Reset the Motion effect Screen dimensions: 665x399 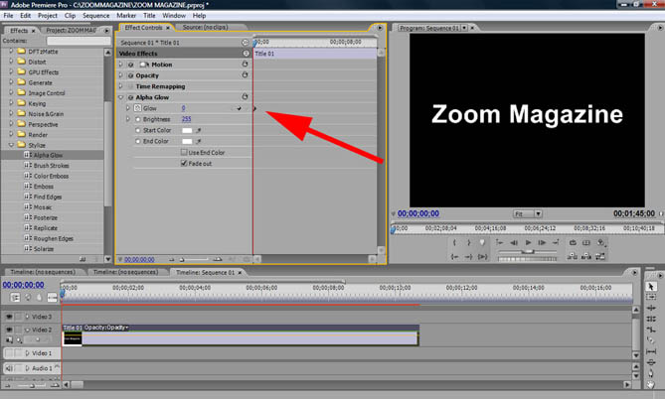(245, 65)
